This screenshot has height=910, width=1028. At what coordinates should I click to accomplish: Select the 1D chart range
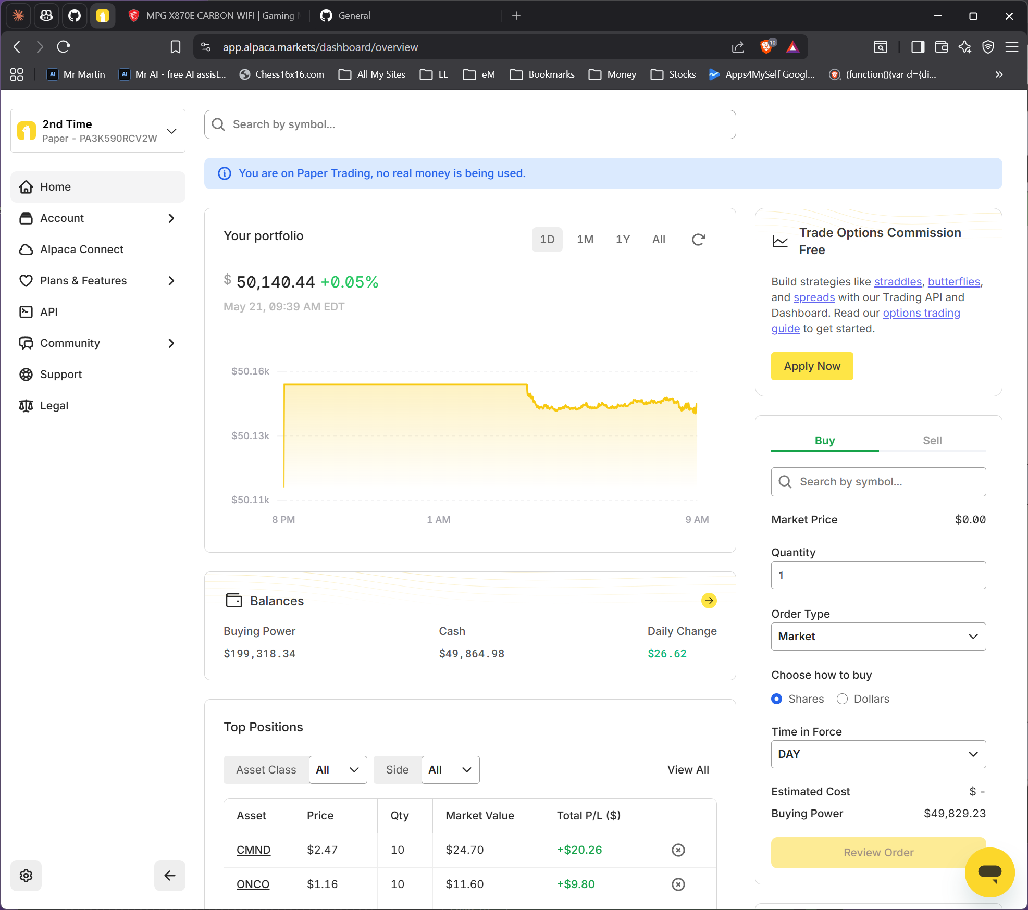point(547,240)
